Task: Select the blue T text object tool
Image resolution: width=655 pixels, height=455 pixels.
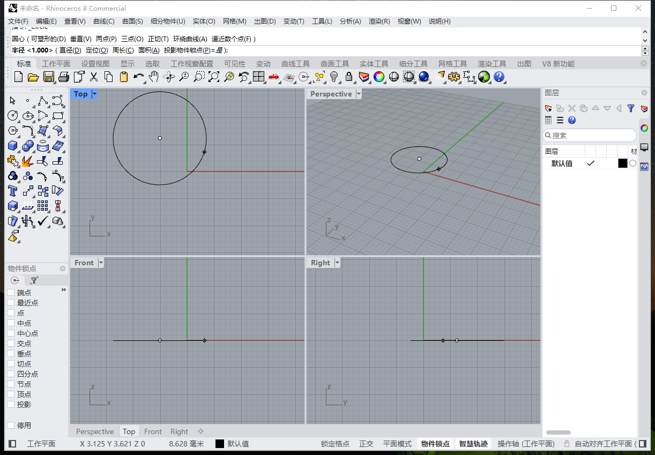Action: coord(13,190)
